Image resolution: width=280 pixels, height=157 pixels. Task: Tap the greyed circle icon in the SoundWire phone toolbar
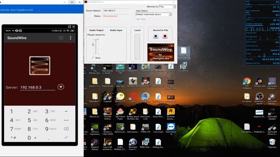pos(61,38)
